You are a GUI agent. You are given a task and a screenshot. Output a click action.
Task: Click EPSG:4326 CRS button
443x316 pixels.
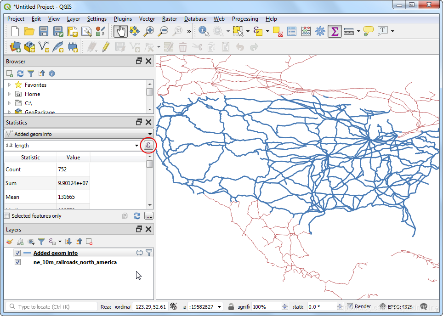point(396,307)
